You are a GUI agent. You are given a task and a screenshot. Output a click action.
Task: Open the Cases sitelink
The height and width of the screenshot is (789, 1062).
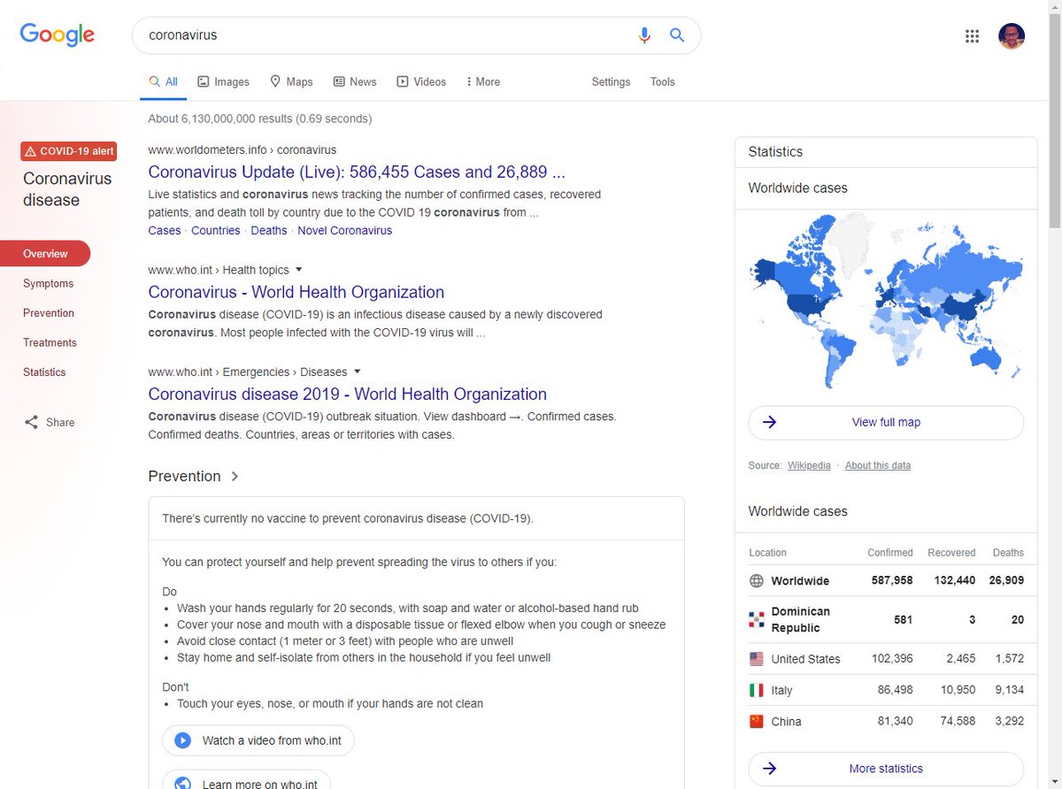165,230
